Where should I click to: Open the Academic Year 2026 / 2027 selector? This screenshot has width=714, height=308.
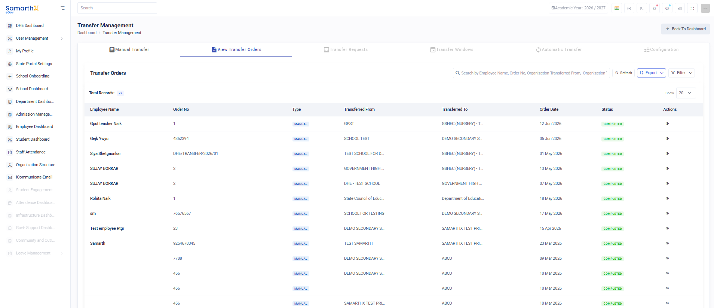578,8
